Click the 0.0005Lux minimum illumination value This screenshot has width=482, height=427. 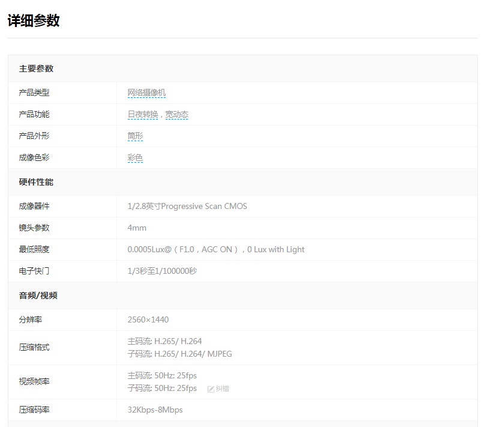[x=215, y=249]
